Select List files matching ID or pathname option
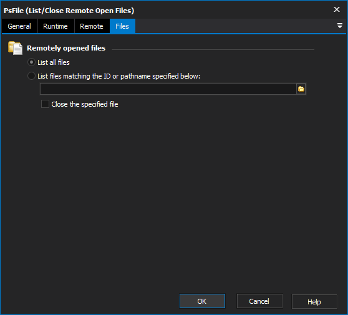348x315 pixels. point(31,76)
